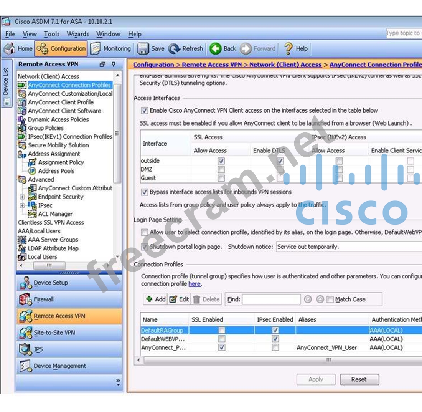This screenshot has width=422, height=412.
Task: Open Help question mark icon
Action: click(x=289, y=49)
